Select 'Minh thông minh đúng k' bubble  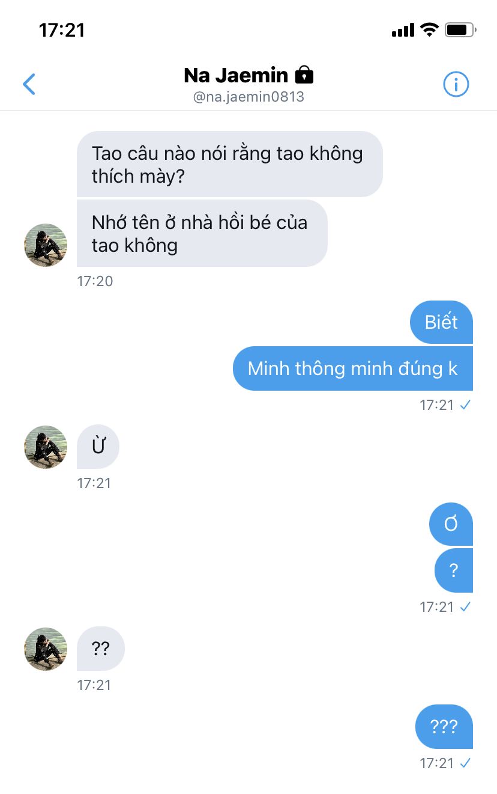coord(353,368)
